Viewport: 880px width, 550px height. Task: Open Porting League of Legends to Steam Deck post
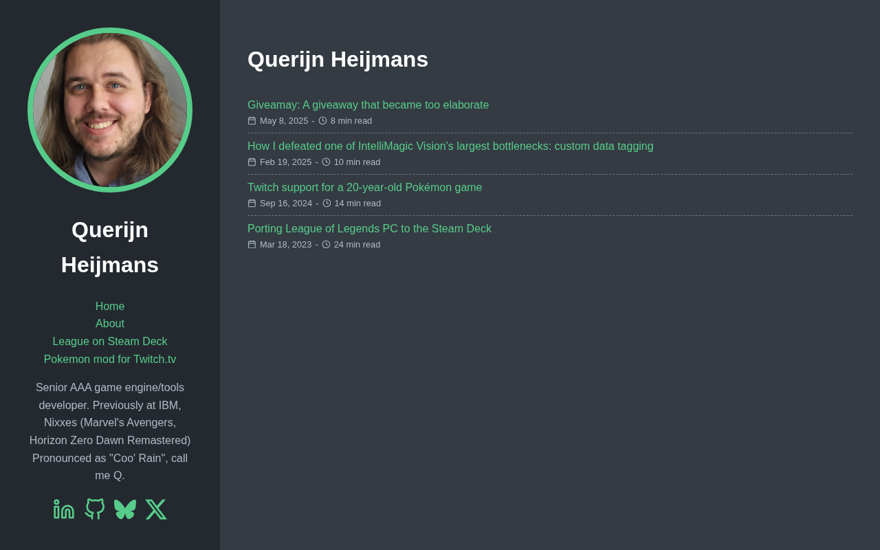(369, 228)
